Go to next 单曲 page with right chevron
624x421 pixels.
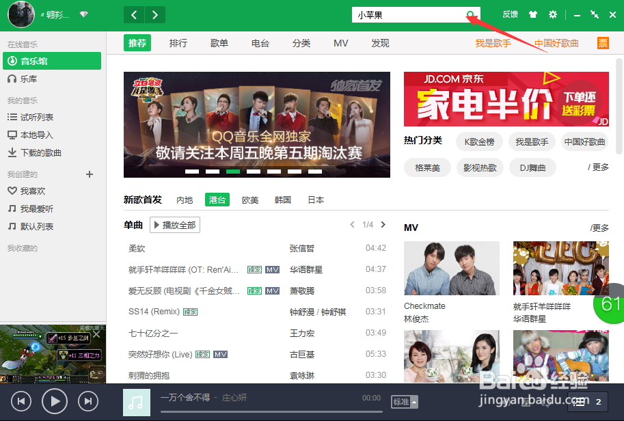click(x=383, y=223)
